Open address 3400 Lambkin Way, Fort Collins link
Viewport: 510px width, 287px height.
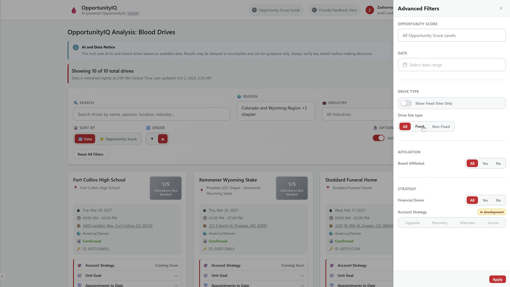tap(117, 226)
